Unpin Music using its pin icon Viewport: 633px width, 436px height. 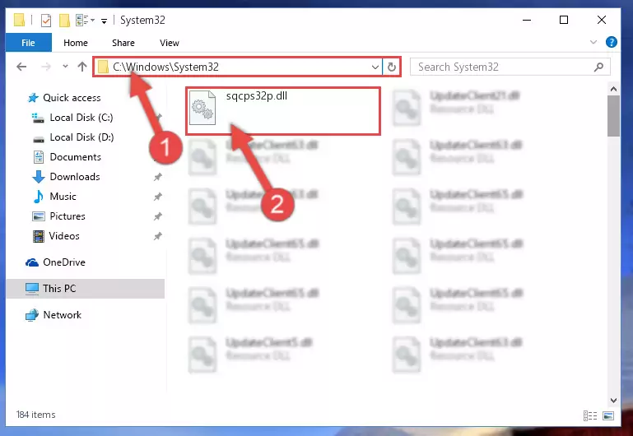157,197
